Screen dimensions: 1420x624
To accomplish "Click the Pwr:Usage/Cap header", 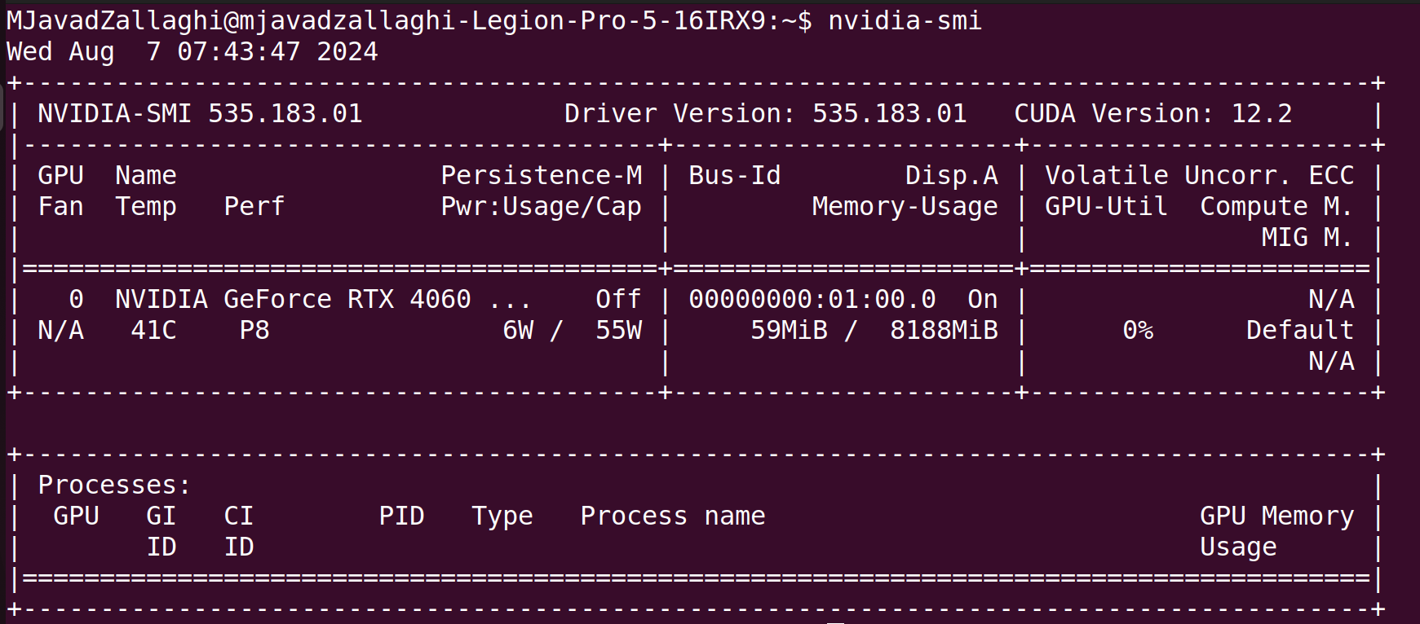I will tap(542, 206).
